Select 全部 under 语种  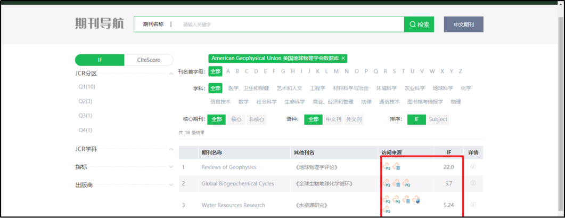pos(313,119)
